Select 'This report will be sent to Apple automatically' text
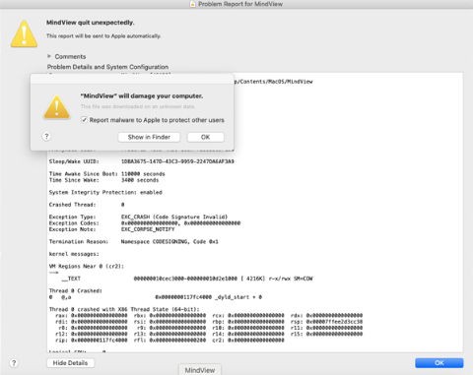The width and height of the screenshot is (474, 375). pyautogui.click(x=103, y=36)
